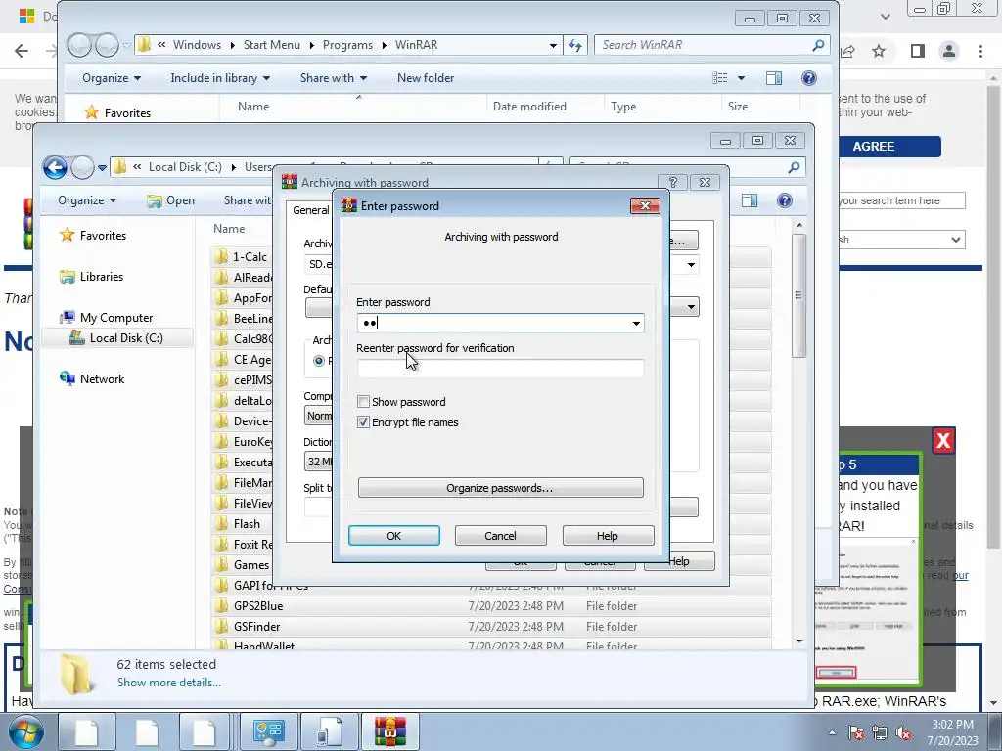Select Favorites in Local Disk navigation pane
This screenshot has height=751, width=1002.
(x=103, y=235)
